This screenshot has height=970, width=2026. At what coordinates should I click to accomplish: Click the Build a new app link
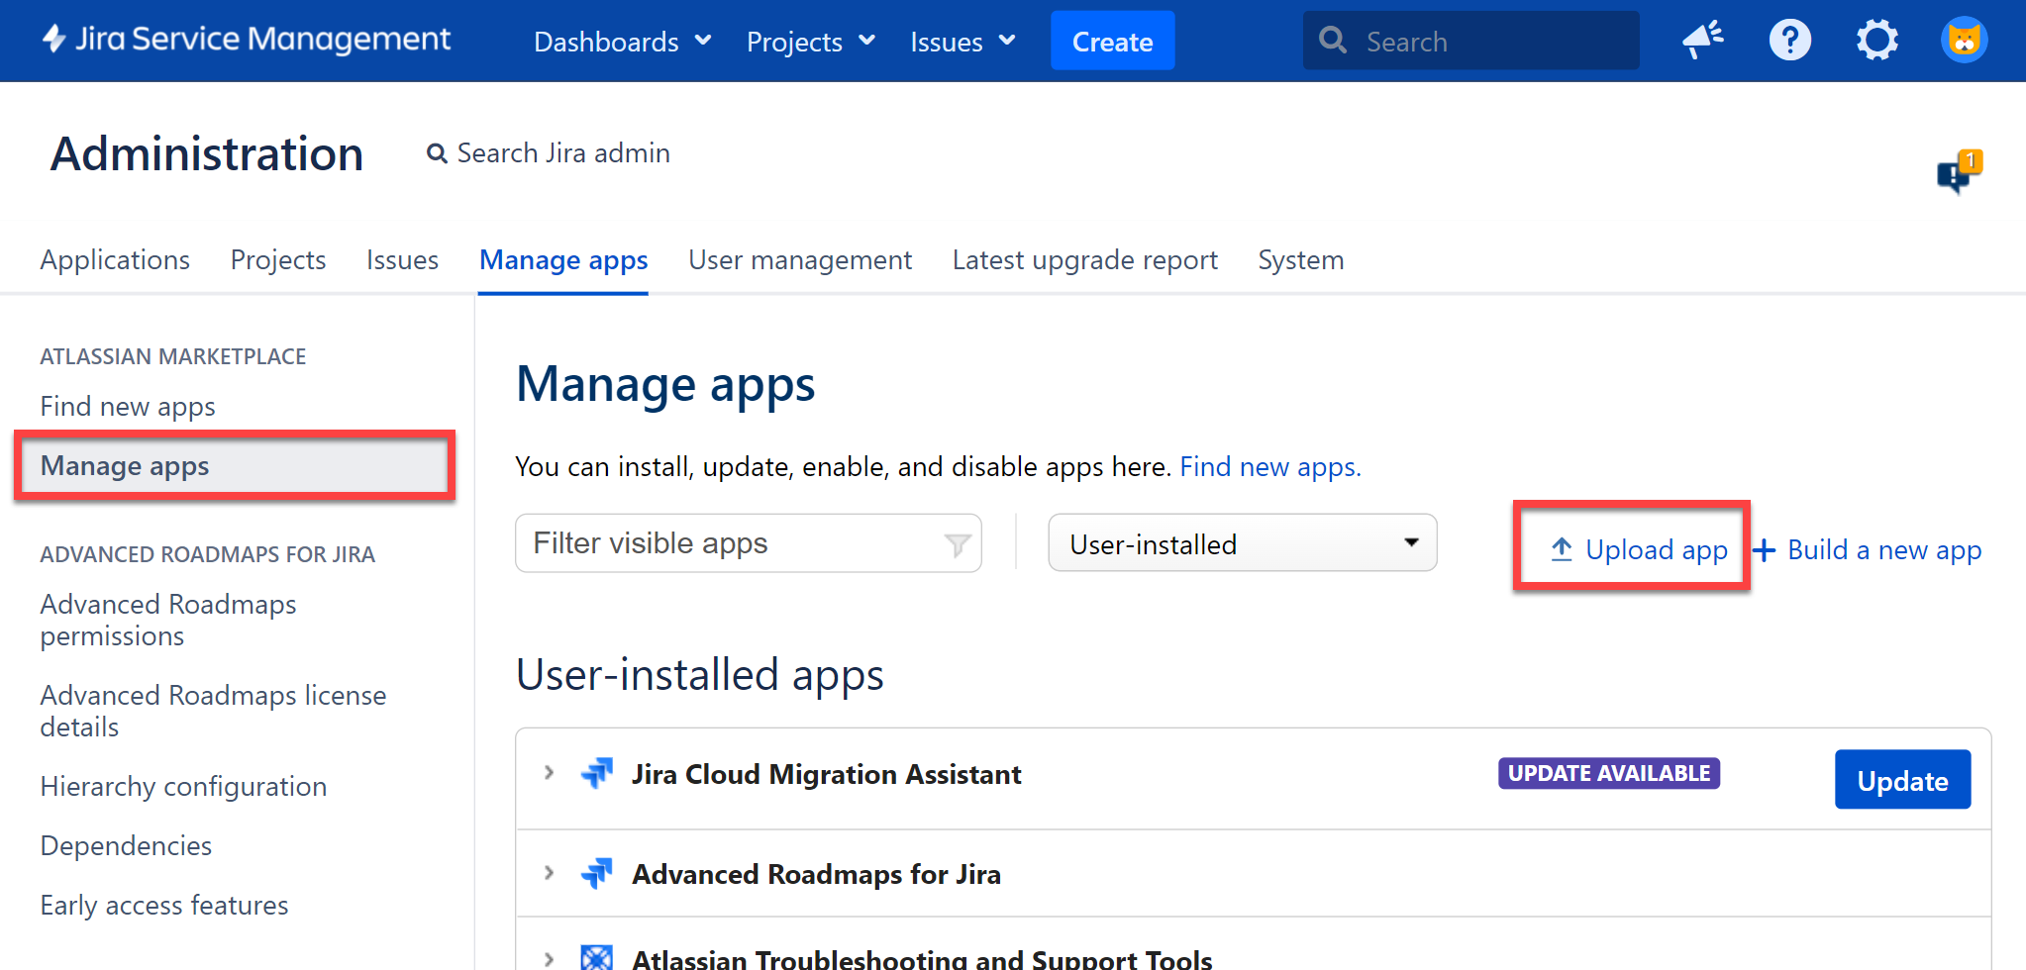point(1868,549)
